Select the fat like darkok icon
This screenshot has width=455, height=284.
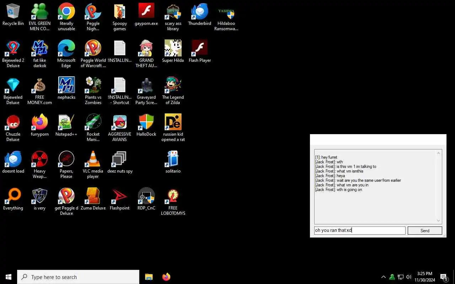coord(40,48)
